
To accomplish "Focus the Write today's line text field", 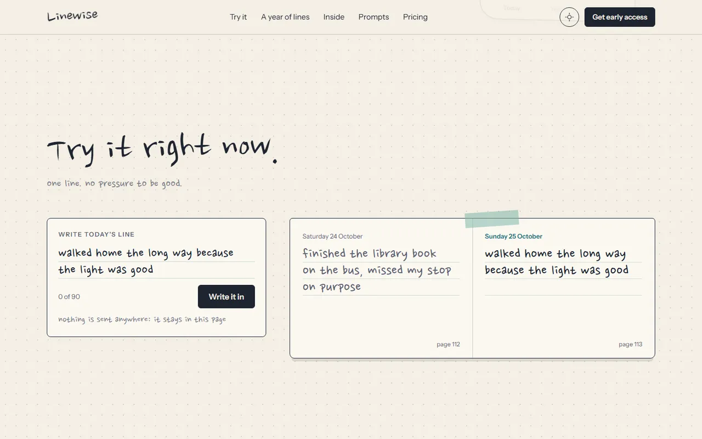I will coord(156,261).
